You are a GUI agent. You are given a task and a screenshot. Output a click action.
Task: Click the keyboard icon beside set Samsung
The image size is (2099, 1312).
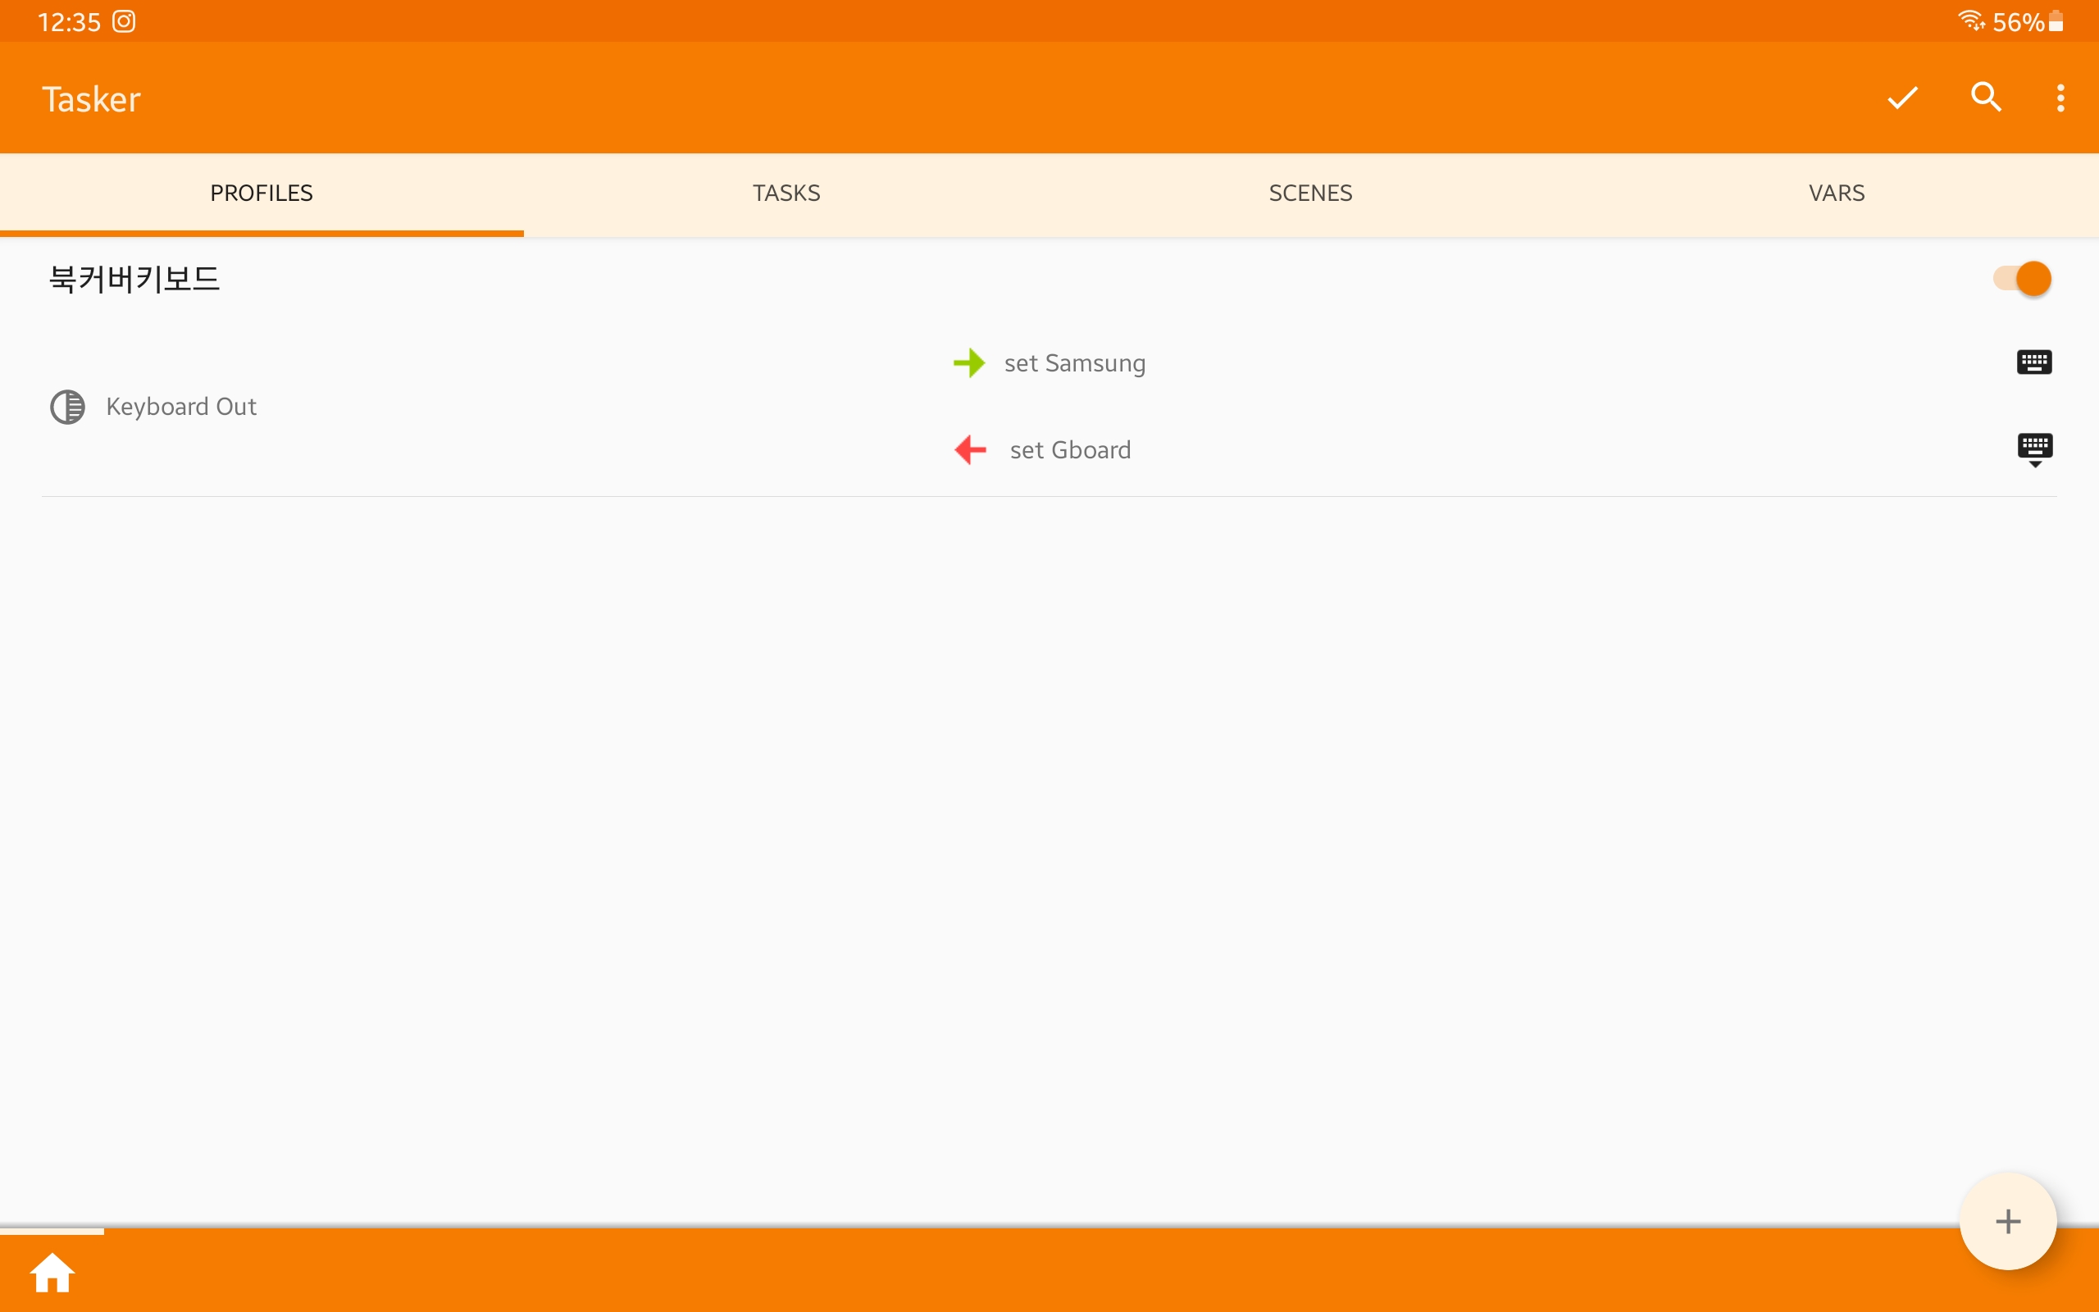click(2033, 362)
